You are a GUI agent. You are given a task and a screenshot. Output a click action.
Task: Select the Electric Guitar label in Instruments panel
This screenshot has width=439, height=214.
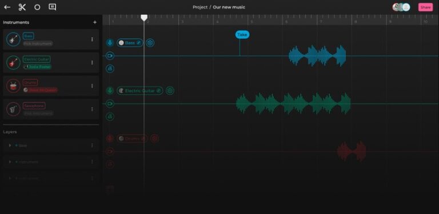[x=37, y=59]
